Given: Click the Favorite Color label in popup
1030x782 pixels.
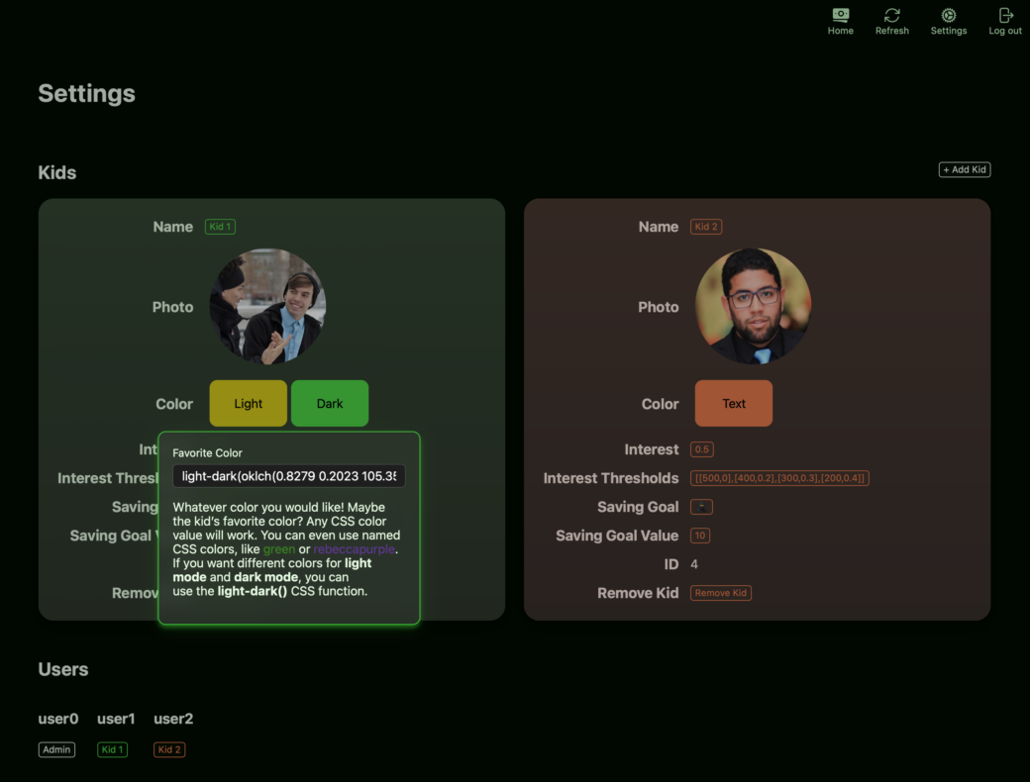Looking at the screenshot, I should [207, 453].
